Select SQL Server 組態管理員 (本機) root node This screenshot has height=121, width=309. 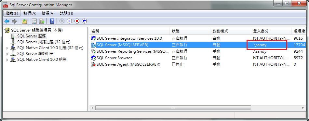coord(37,30)
